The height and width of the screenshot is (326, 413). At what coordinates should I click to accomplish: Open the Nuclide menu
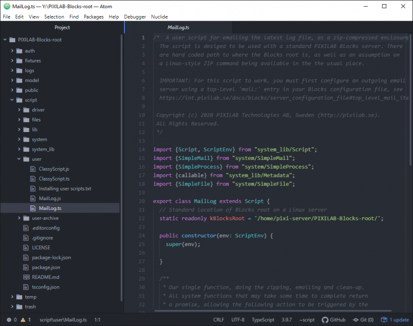160,17
